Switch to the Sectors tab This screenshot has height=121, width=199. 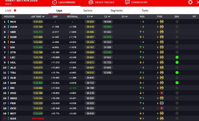[x=88, y=11]
